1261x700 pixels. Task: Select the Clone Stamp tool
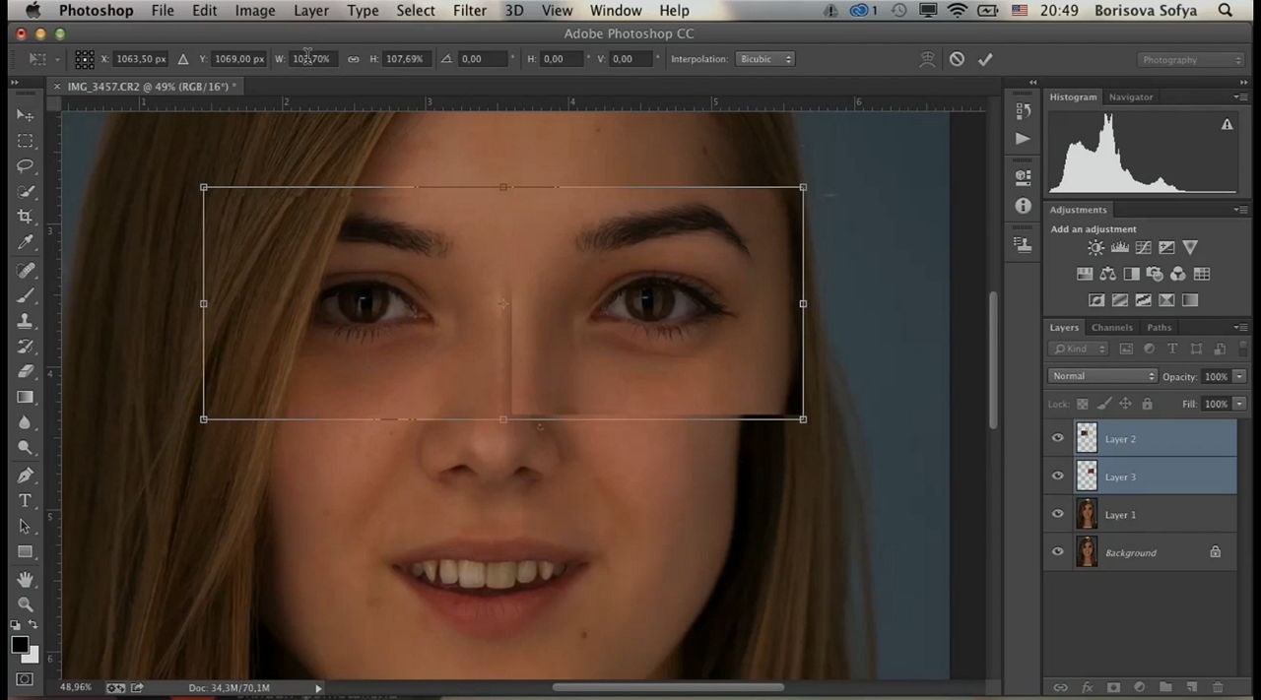pyautogui.click(x=26, y=321)
